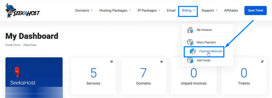Click the Open Ticket button

256,10
